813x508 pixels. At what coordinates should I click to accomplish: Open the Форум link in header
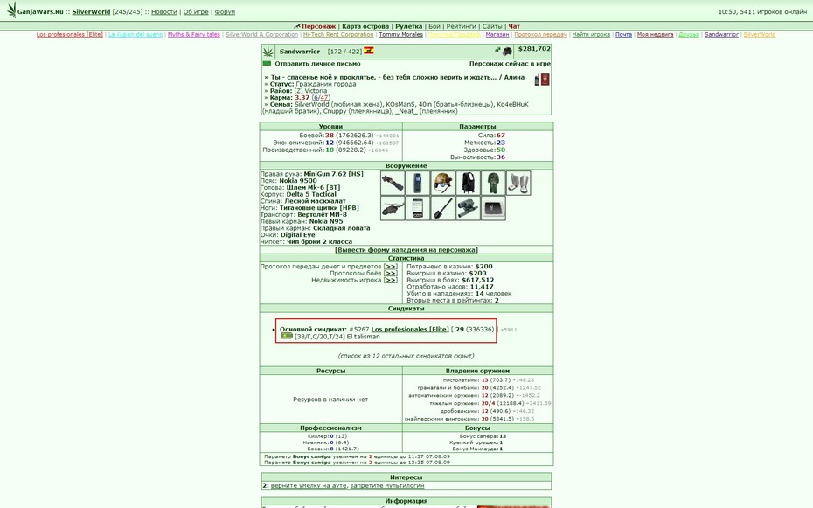[x=225, y=11]
